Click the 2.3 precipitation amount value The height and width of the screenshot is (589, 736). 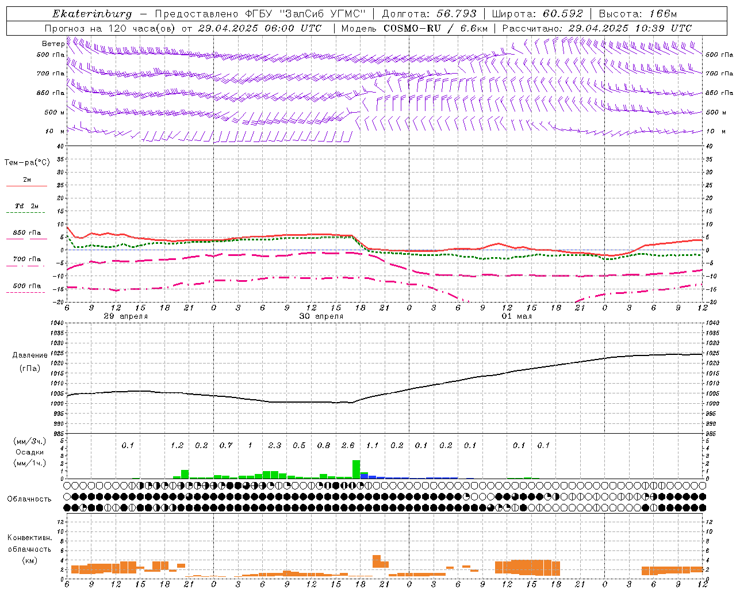pyautogui.click(x=275, y=445)
